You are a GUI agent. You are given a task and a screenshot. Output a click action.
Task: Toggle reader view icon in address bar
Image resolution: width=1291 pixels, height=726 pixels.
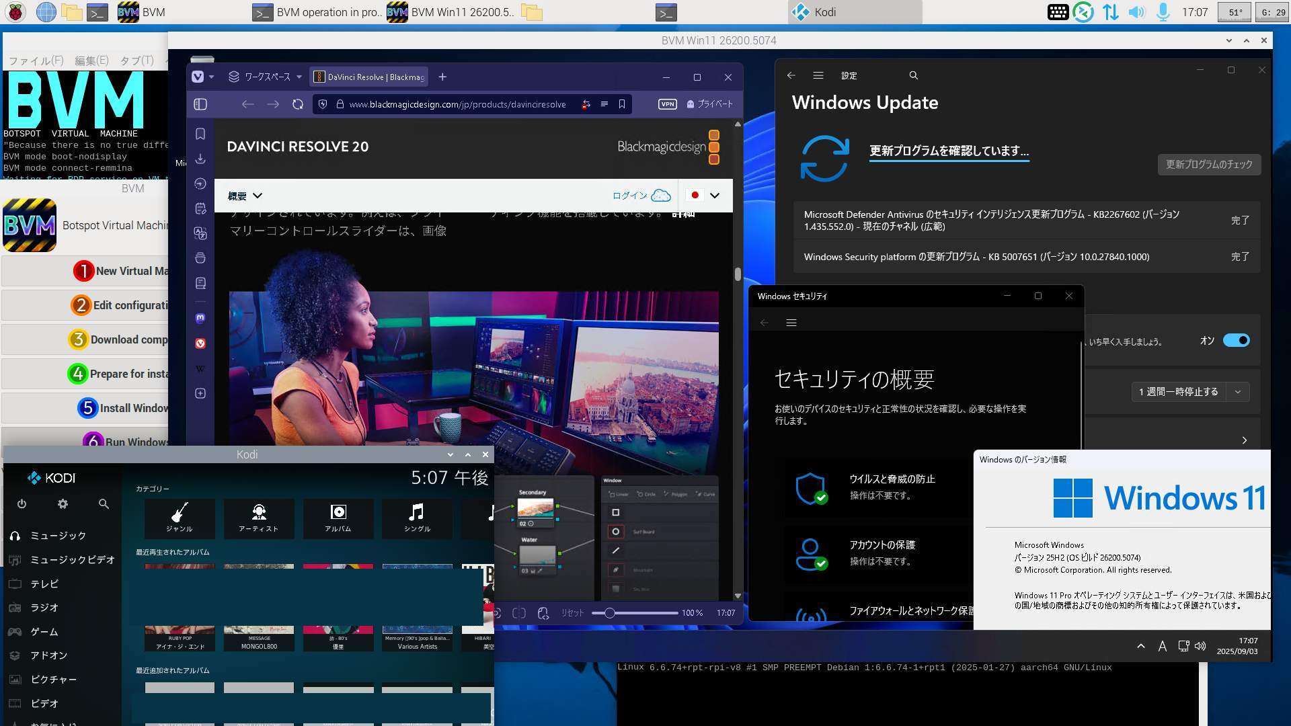(604, 104)
